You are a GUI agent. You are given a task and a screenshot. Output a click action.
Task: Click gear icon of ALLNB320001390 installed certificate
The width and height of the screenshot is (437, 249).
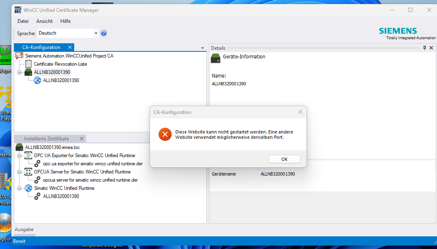pos(38,196)
